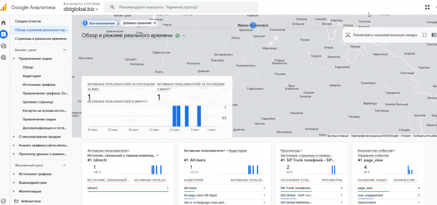Open the Home icon in left rail
Viewport: 437px width, 205px height.
(3, 23)
